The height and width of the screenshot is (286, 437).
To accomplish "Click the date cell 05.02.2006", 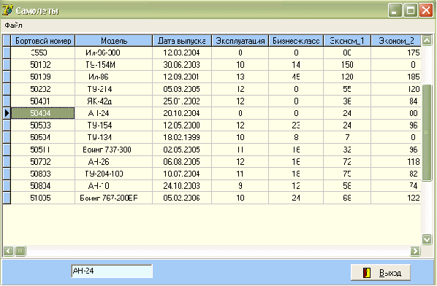I will (182, 198).
